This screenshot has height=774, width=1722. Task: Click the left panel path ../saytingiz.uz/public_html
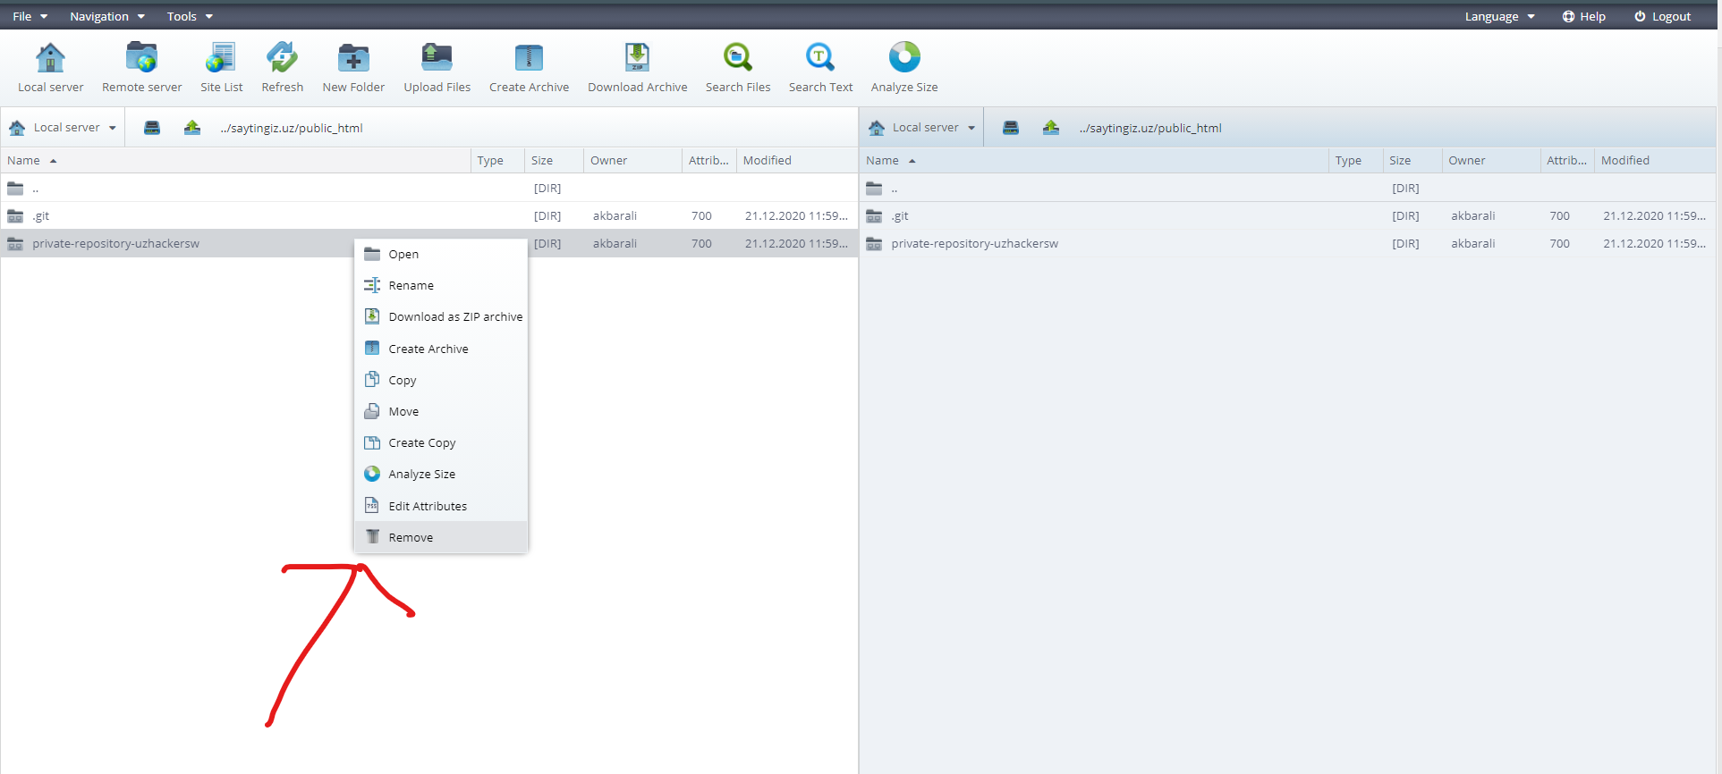[292, 128]
